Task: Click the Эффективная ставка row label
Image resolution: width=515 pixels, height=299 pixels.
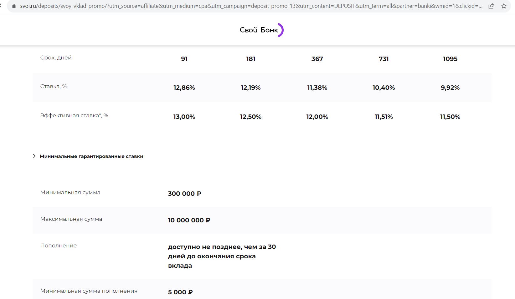Action: click(x=74, y=116)
